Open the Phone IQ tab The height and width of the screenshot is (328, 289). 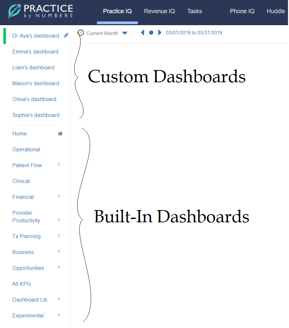click(x=243, y=11)
